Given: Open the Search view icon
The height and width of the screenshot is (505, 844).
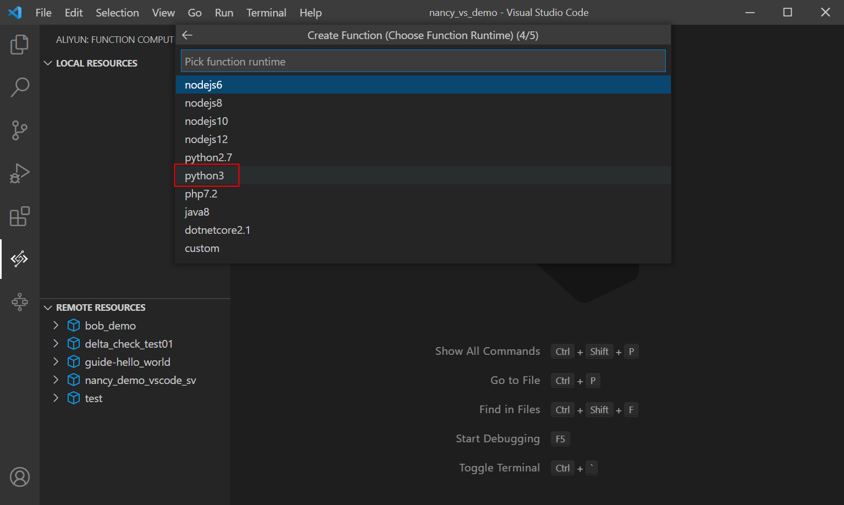Looking at the screenshot, I should coord(20,87).
